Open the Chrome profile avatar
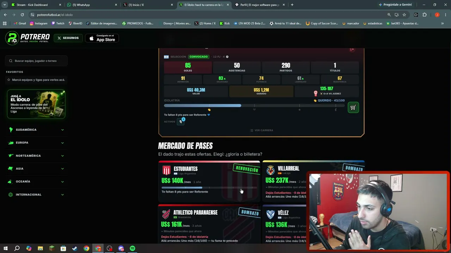Viewport: 451px width, 253px height. (437, 15)
